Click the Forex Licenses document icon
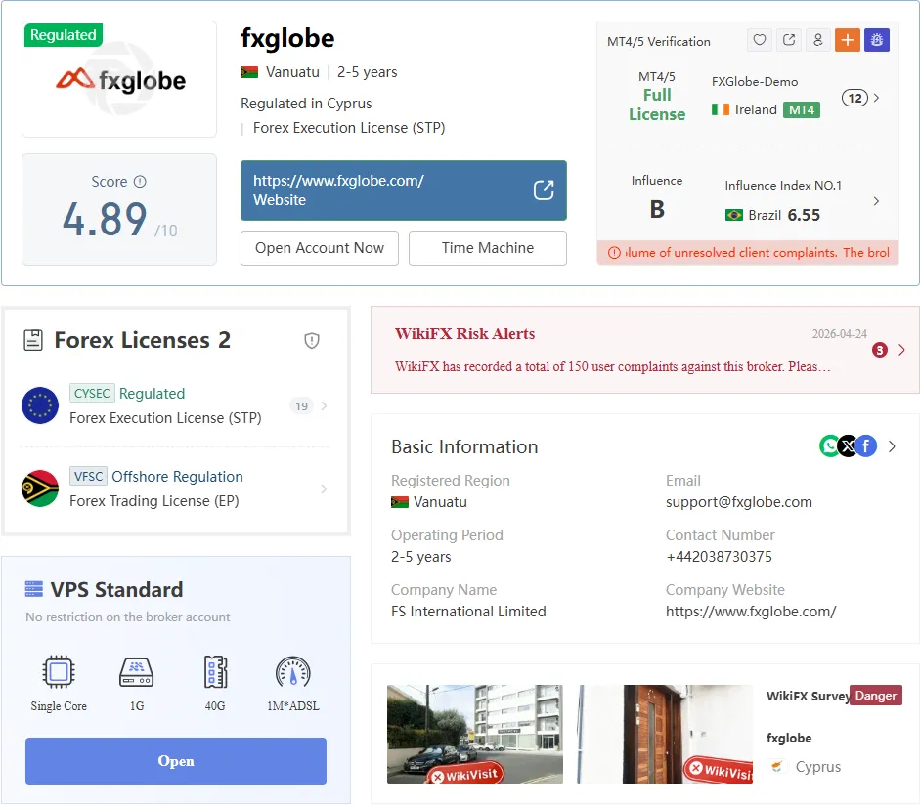 click(33, 340)
